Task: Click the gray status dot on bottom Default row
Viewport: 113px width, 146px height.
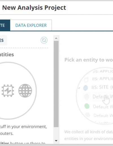Action: pyautogui.click(x=88, y=115)
